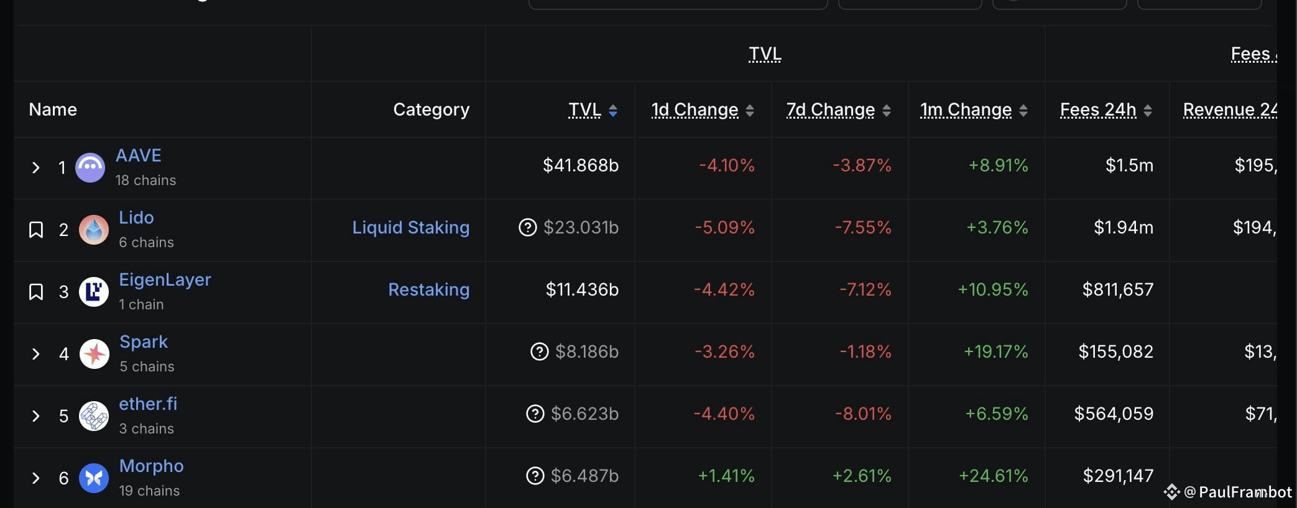The height and width of the screenshot is (508, 1297).
Task: Click the Morpho butterfly logo icon
Action: [x=94, y=478]
